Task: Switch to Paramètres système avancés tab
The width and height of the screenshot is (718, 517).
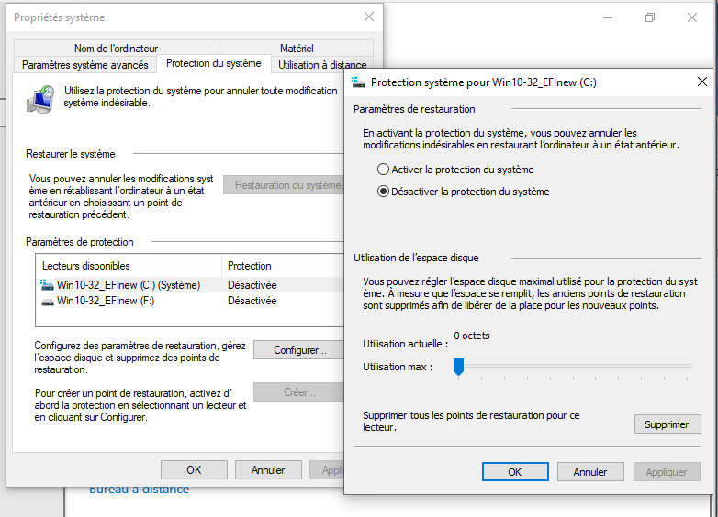Action: (x=85, y=65)
